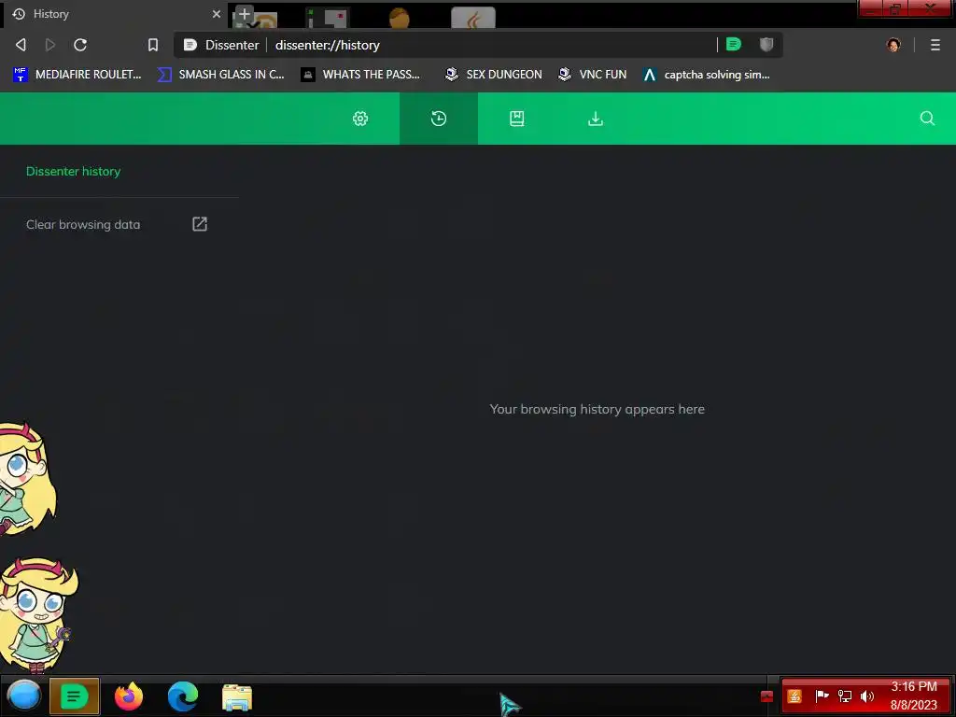The height and width of the screenshot is (717, 956).
Task: Open the network tray icon
Action: pos(844,696)
